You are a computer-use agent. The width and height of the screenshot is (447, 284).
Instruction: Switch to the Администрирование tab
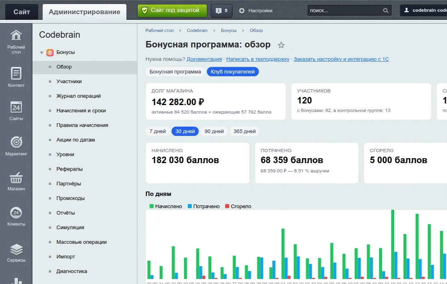click(85, 12)
